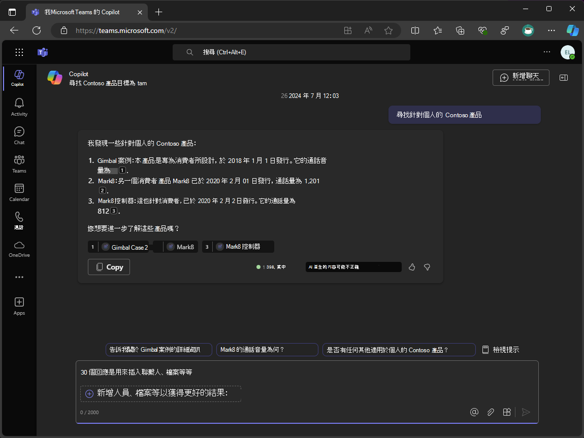The image size is (584, 438).
Task: Open browser Collections icon
Action: 460,30
